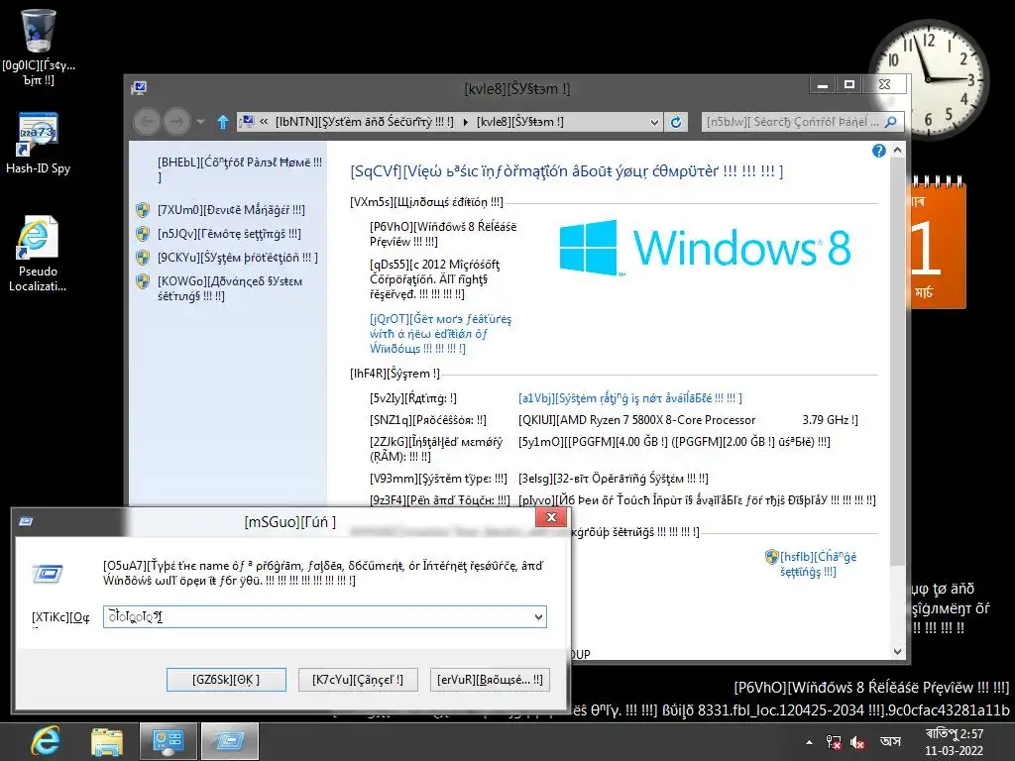Click the System protection shield icon

pos(143,258)
